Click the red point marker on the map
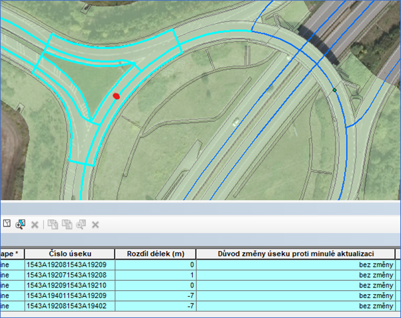Screen dimensions: 401x318 116,96
